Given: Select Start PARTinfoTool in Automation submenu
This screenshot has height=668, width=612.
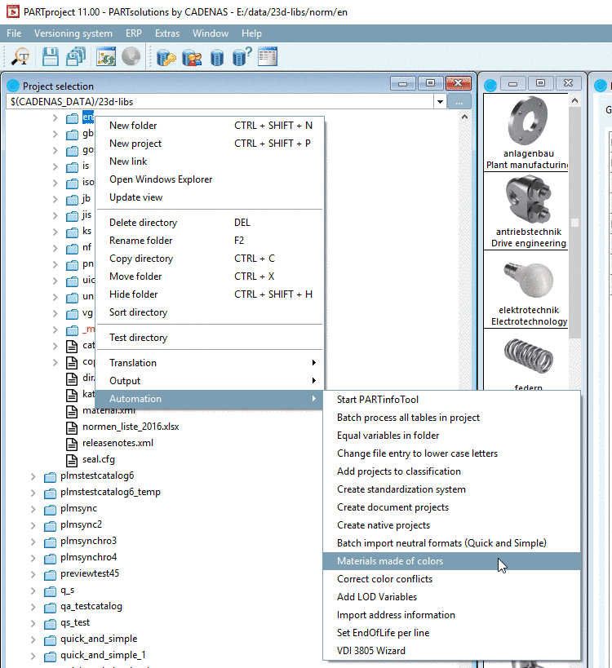Looking at the screenshot, I should (452, 399).
